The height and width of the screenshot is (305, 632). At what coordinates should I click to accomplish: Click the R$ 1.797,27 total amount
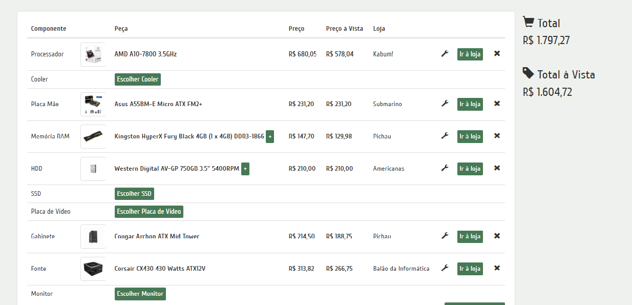[x=546, y=40]
